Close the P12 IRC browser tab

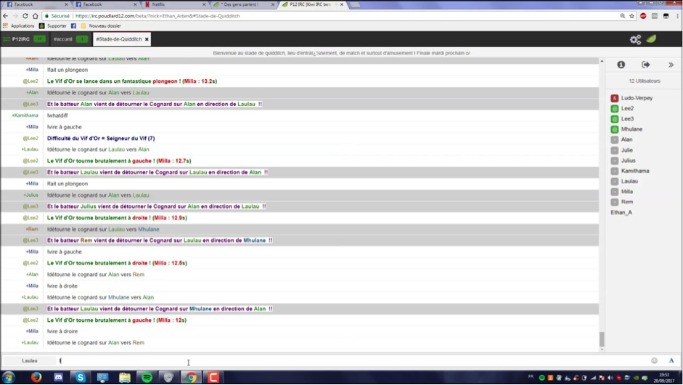(x=341, y=4)
